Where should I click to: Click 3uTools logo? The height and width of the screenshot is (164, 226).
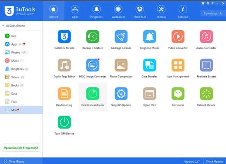(x=20, y=11)
